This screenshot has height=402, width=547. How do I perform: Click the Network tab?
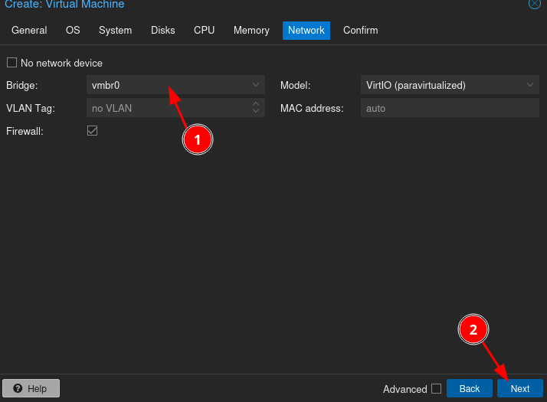coord(306,31)
